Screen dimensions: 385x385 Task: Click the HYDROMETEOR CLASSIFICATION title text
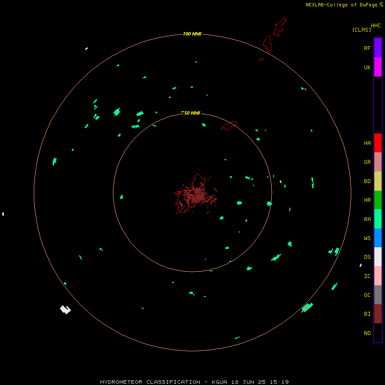(150, 382)
